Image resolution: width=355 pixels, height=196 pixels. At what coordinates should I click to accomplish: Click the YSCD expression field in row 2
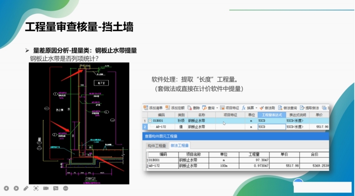click(x=271, y=126)
